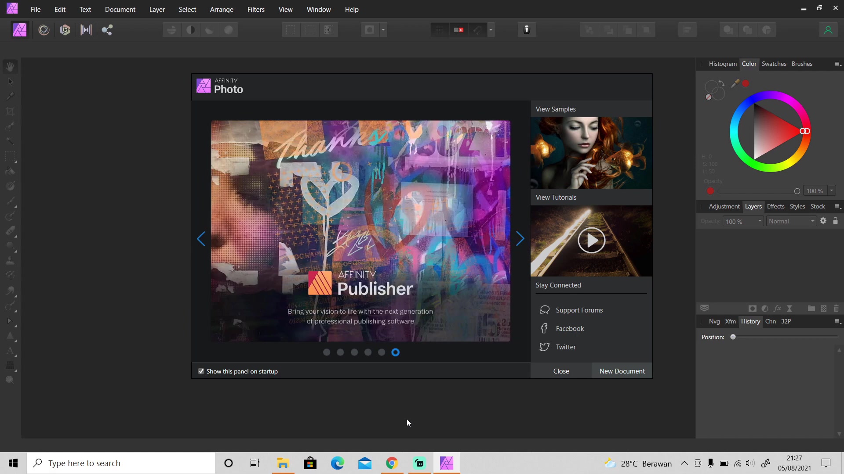Switch to the Liquify Persona
The image size is (844, 474).
point(44,30)
